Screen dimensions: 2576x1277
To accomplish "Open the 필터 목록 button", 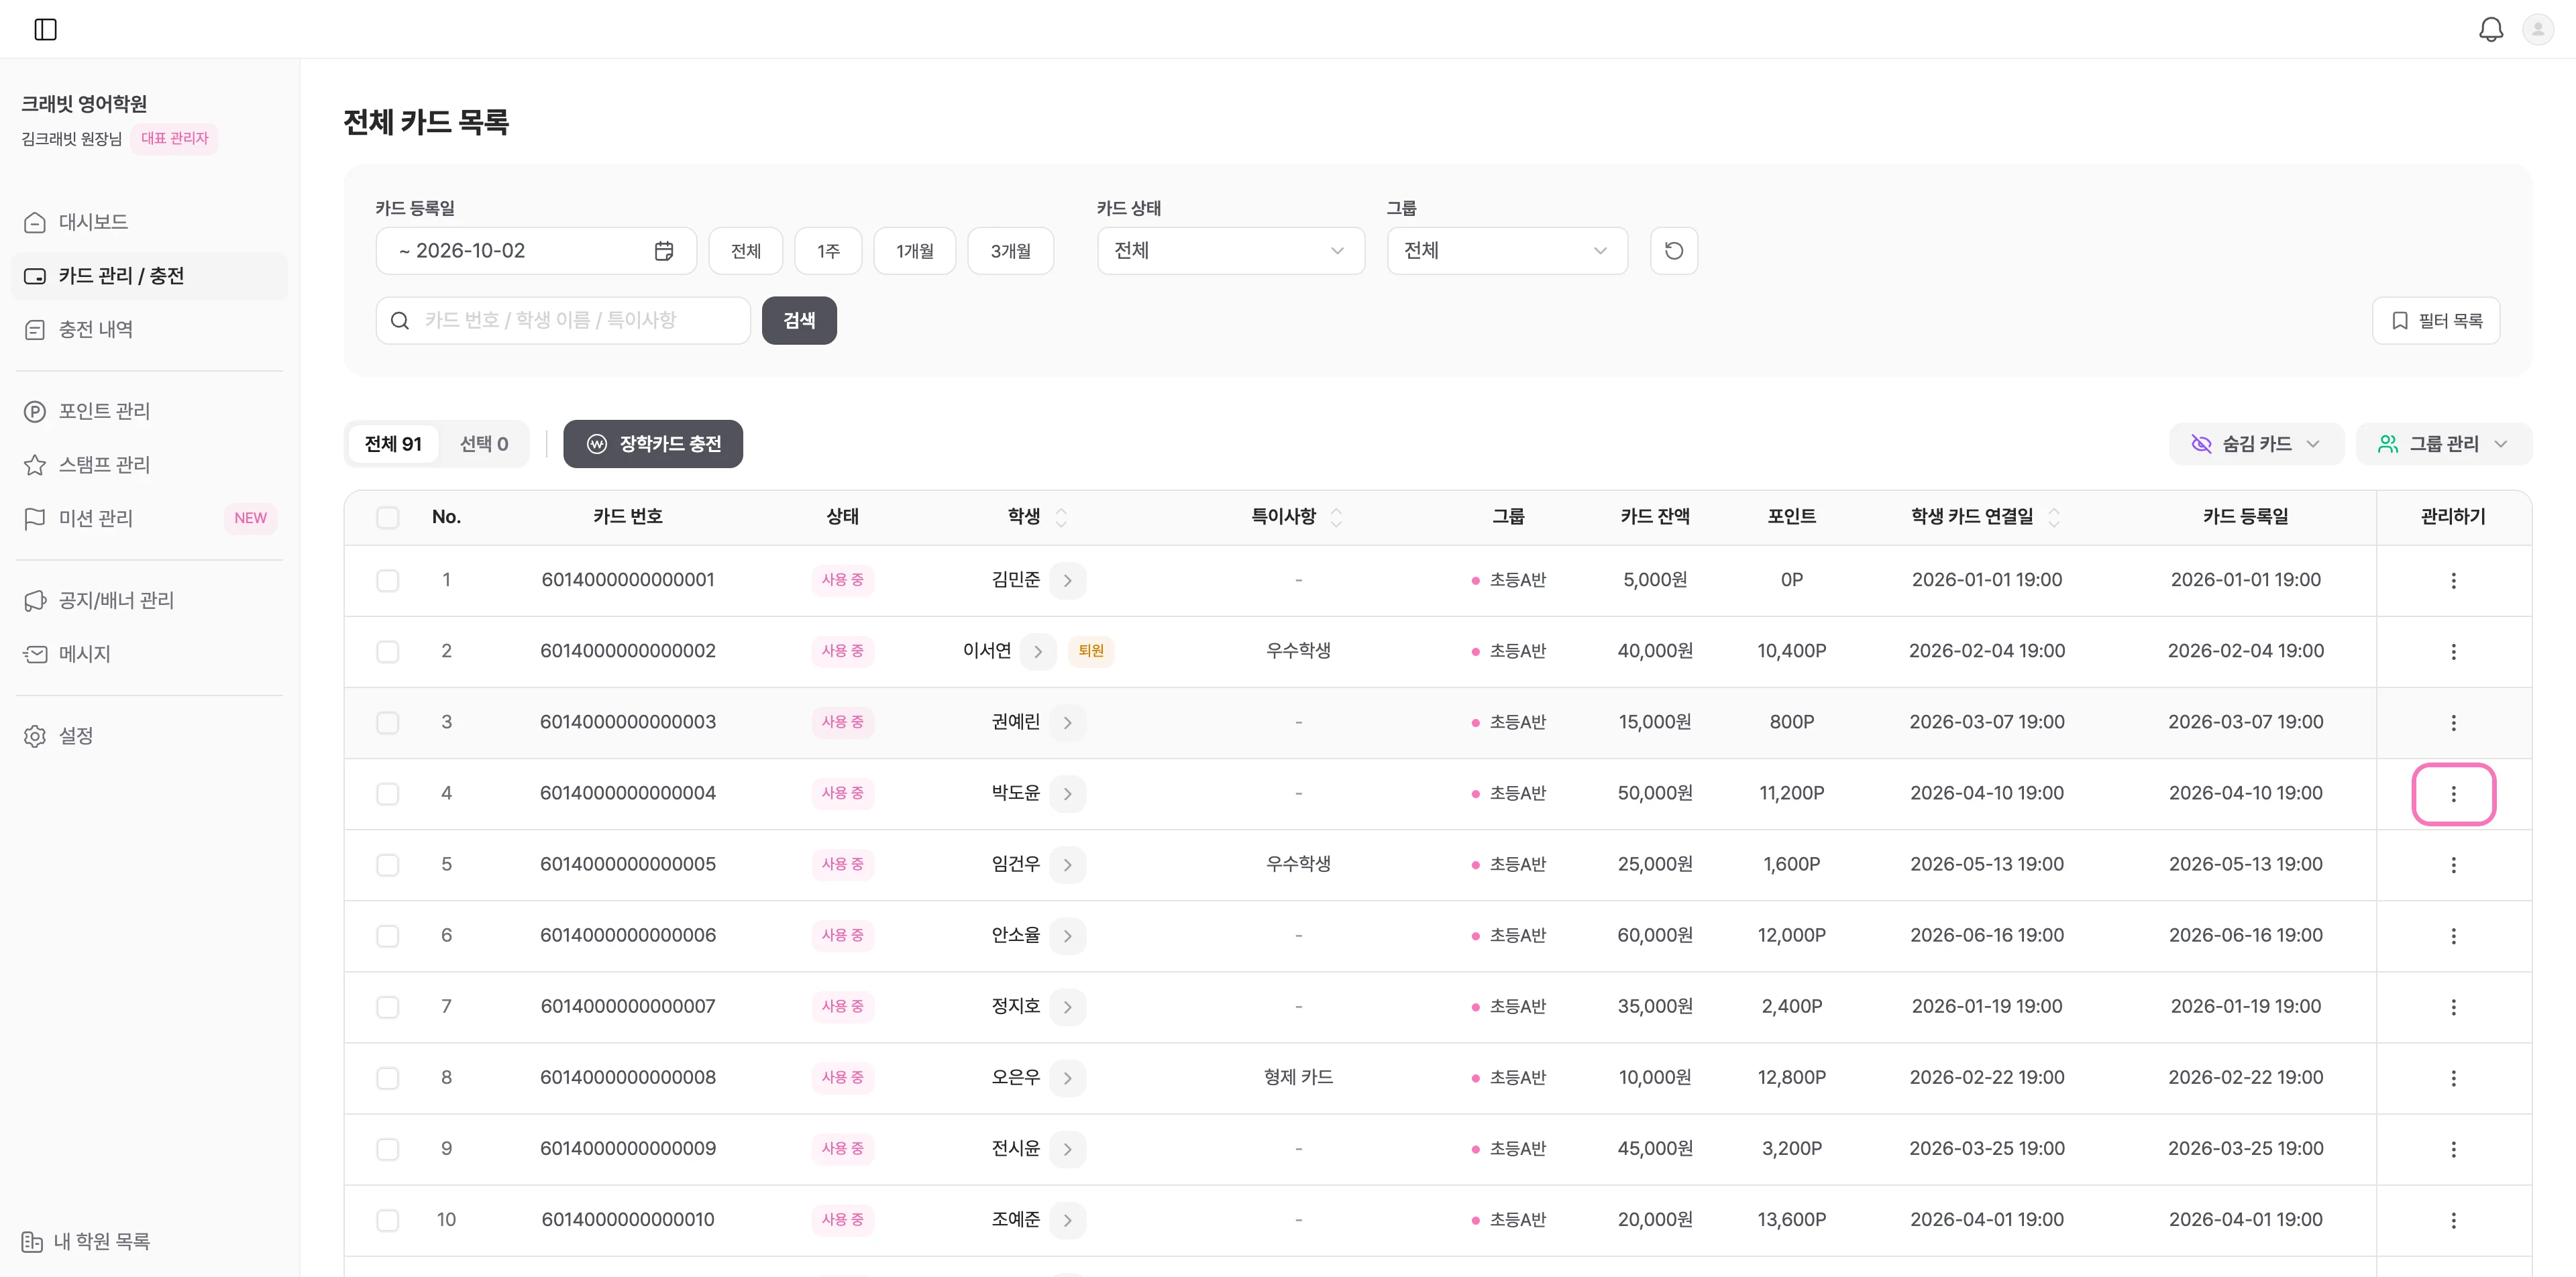I will point(2436,321).
